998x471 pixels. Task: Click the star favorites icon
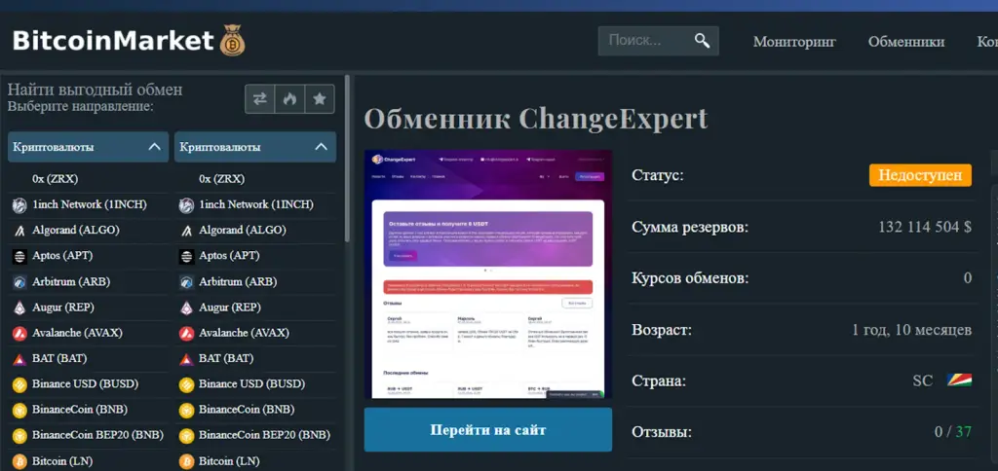click(320, 99)
